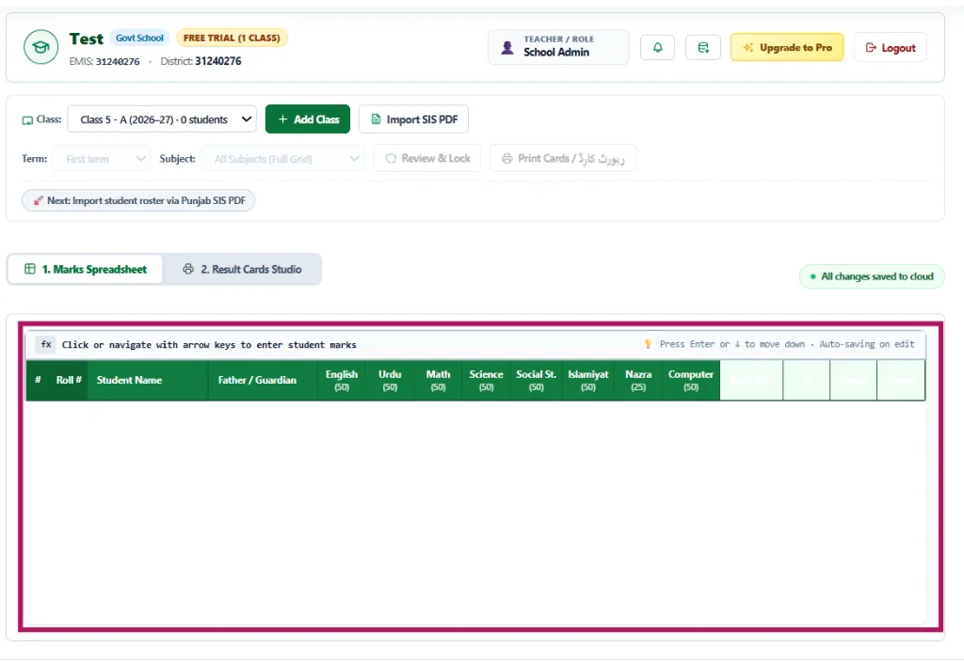Click the database sync icon button

click(x=702, y=47)
